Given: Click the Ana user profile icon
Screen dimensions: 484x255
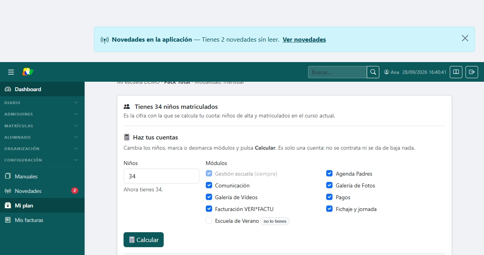Looking at the screenshot, I should [386, 72].
